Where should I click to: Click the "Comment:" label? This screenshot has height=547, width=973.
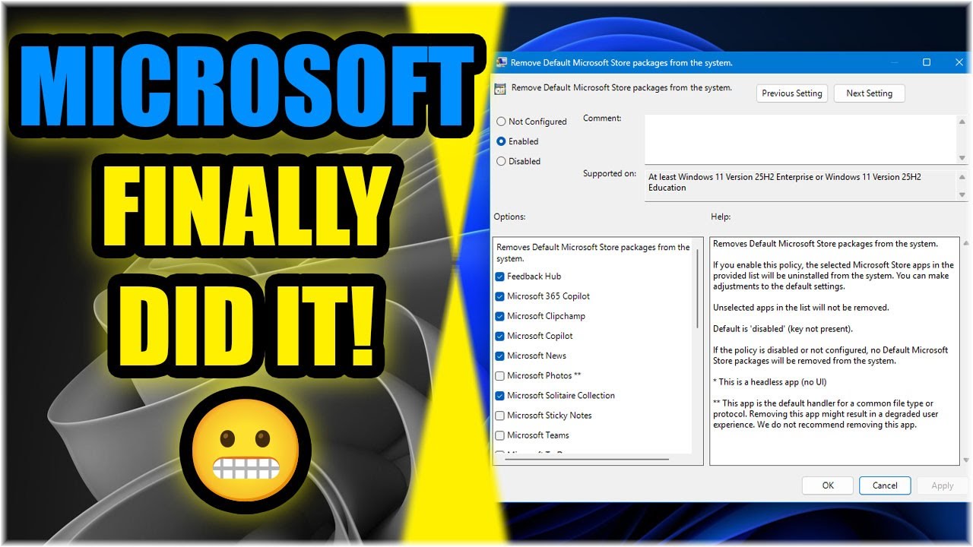click(x=602, y=119)
